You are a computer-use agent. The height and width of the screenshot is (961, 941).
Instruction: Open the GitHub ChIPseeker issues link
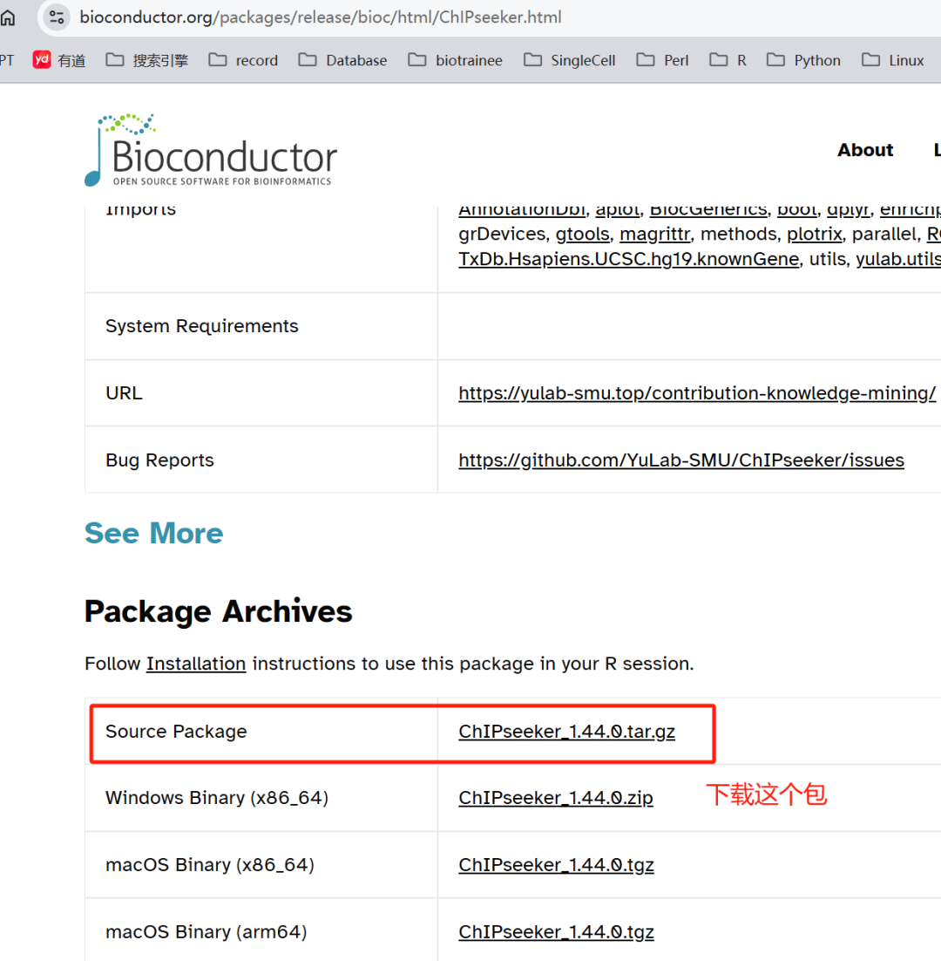pos(681,460)
